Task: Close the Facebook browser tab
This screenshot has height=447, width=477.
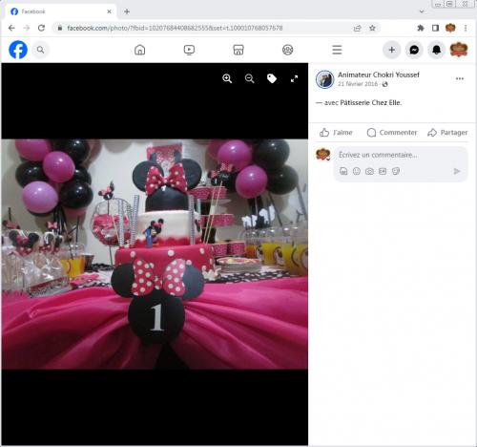Action: pos(109,11)
